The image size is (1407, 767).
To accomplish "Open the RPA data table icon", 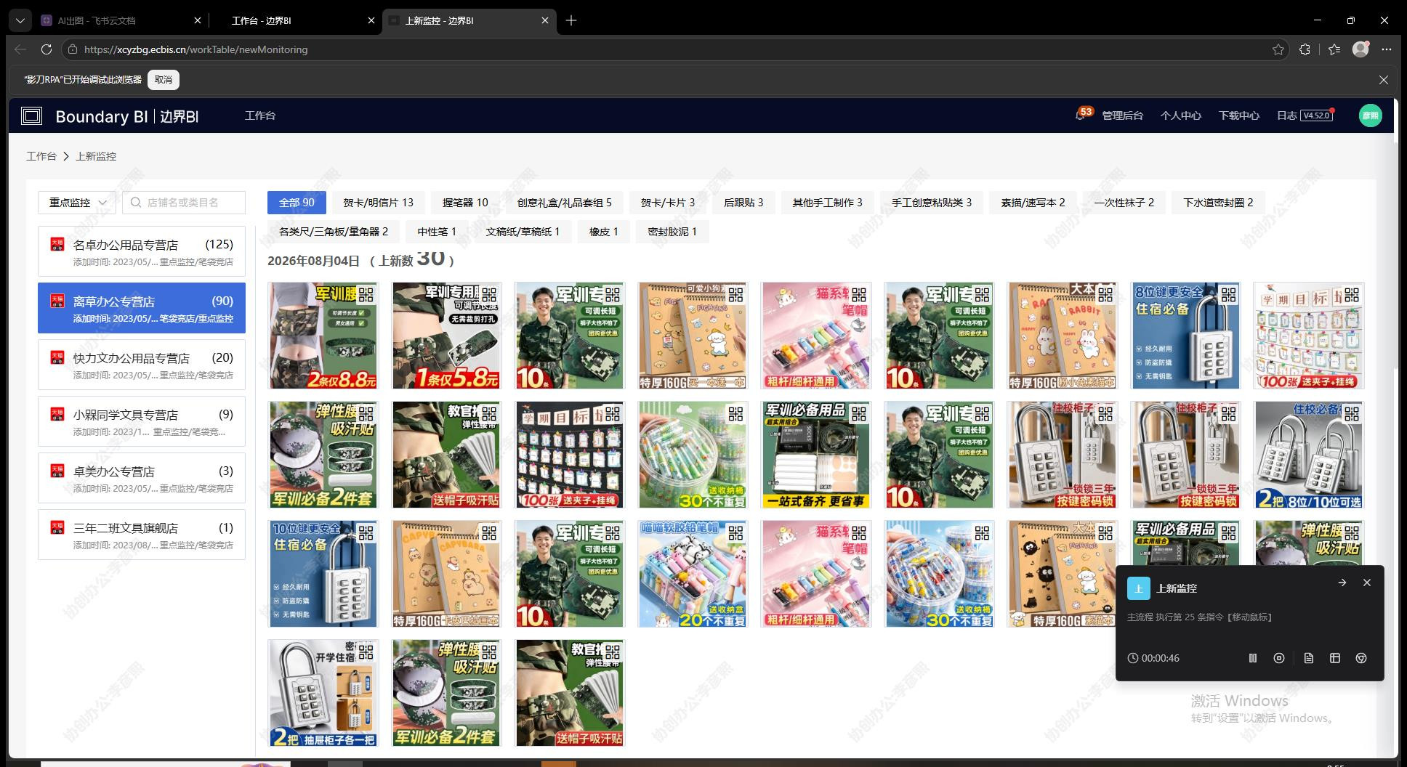I will [1335, 658].
